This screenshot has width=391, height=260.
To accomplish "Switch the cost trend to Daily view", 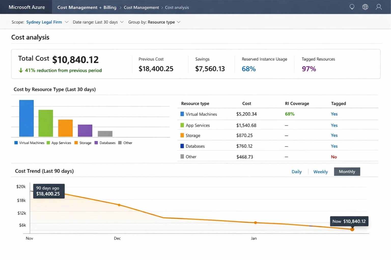I will (296, 172).
